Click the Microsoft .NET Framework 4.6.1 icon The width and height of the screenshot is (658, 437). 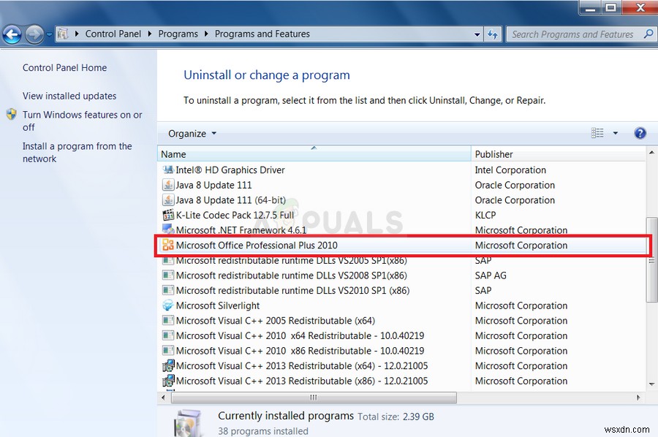pyautogui.click(x=169, y=229)
